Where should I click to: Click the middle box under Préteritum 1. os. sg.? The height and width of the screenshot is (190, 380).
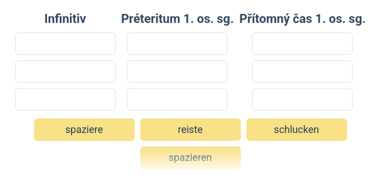(x=177, y=72)
